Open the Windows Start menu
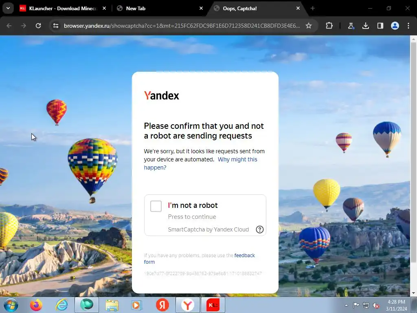Image resolution: width=417 pixels, height=313 pixels. pos(11,305)
